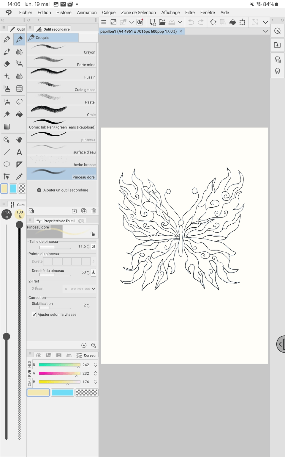285x457 pixels.
Task: Select the transparent color swatch
Action: [x=86, y=392]
